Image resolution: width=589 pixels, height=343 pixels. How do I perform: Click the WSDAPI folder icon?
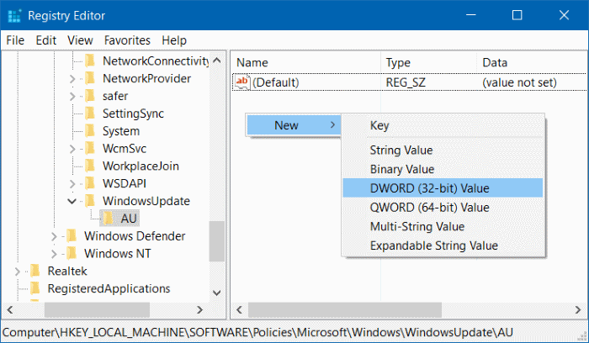tap(90, 183)
